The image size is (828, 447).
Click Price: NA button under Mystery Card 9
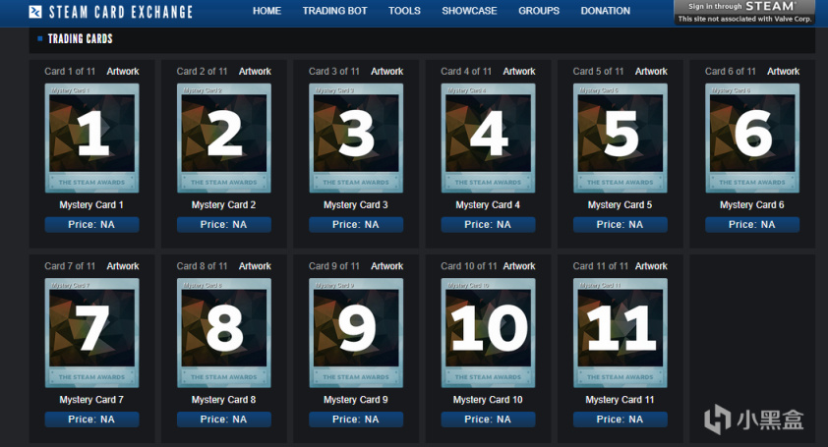point(356,419)
